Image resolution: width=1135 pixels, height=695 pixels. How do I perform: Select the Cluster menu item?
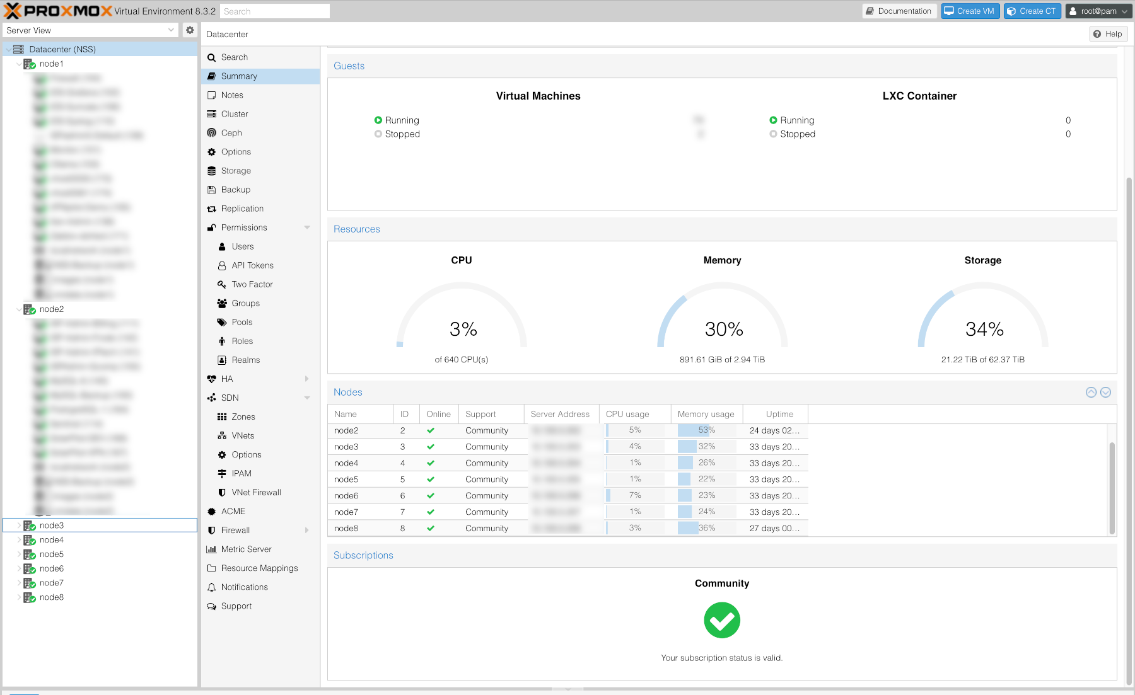pyautogui.click(x=235, y=114)
